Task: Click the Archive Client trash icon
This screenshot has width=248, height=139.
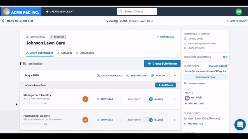Action: [228, 21]
